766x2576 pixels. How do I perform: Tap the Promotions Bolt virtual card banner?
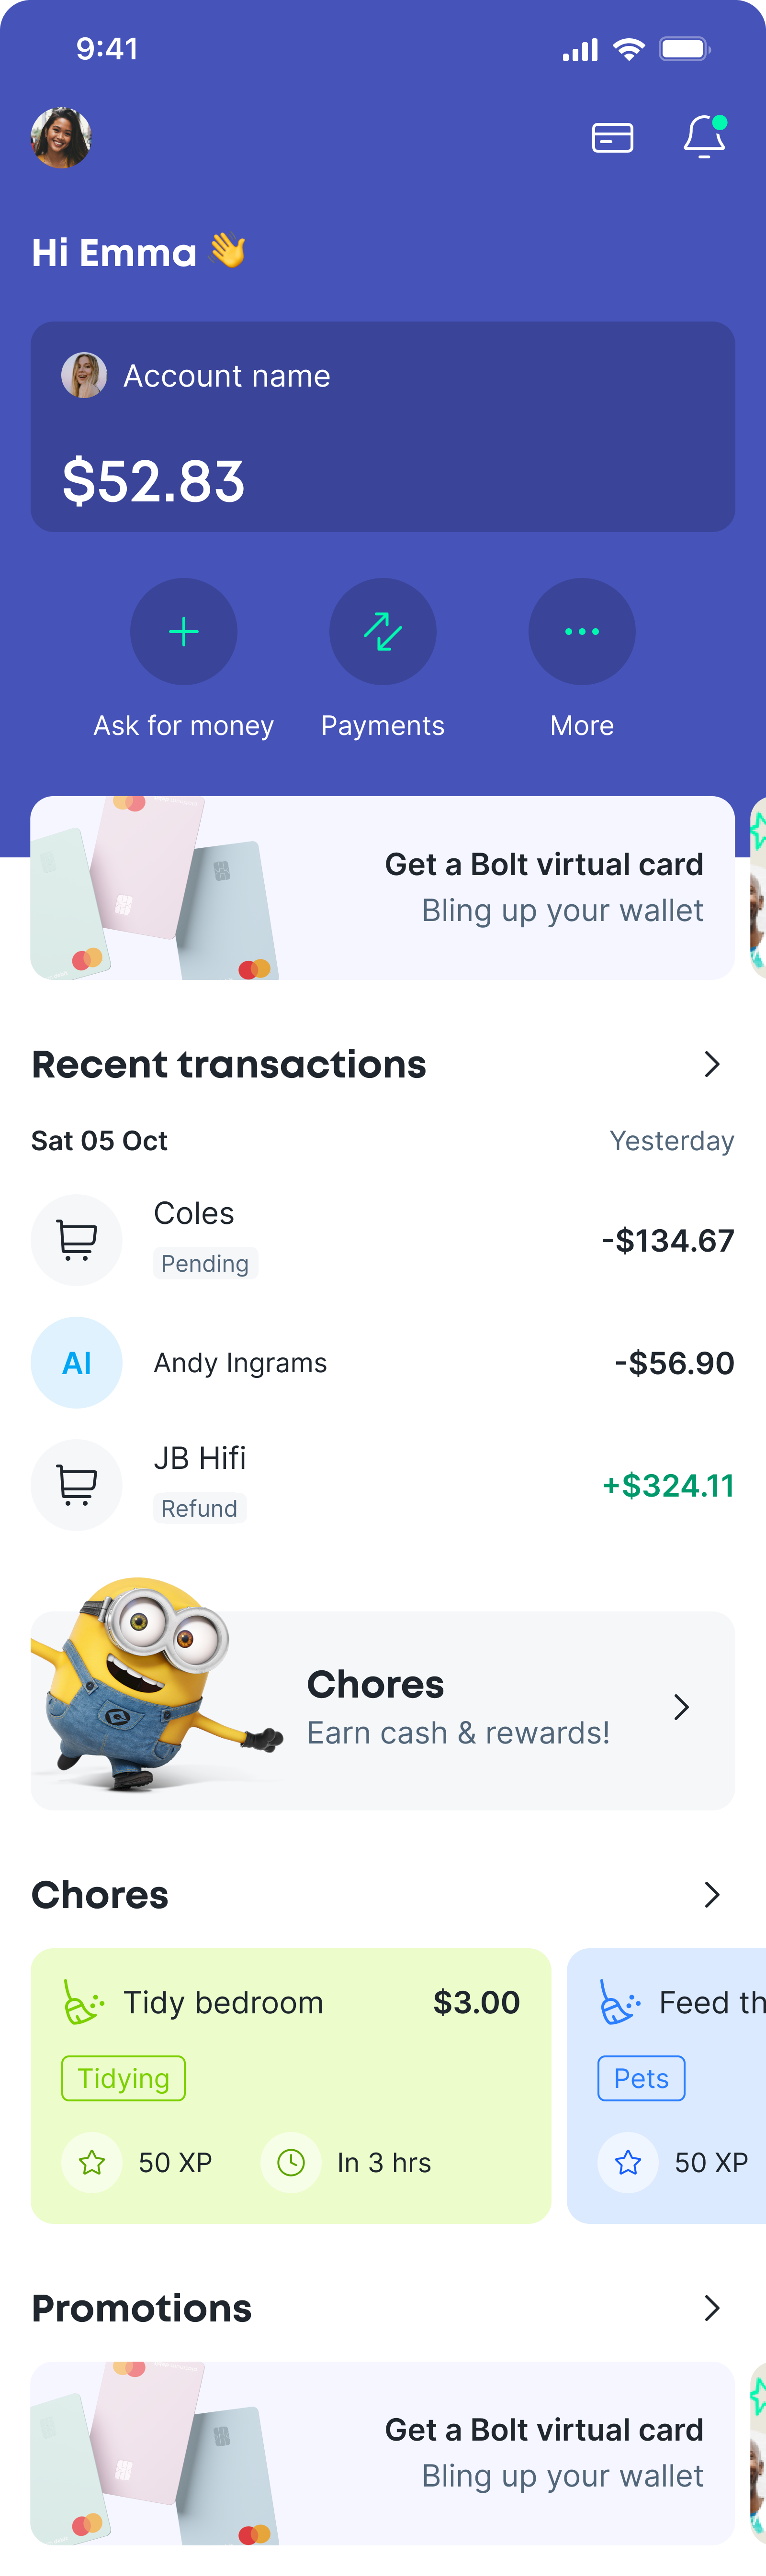tap(383, 2453)
